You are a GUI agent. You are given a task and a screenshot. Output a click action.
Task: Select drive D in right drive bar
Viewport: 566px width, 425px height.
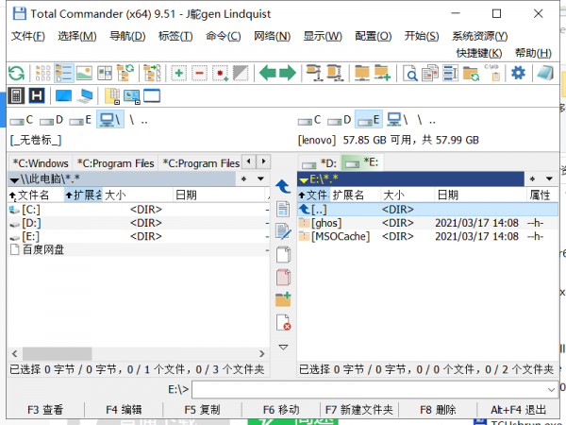click(340, 120)
